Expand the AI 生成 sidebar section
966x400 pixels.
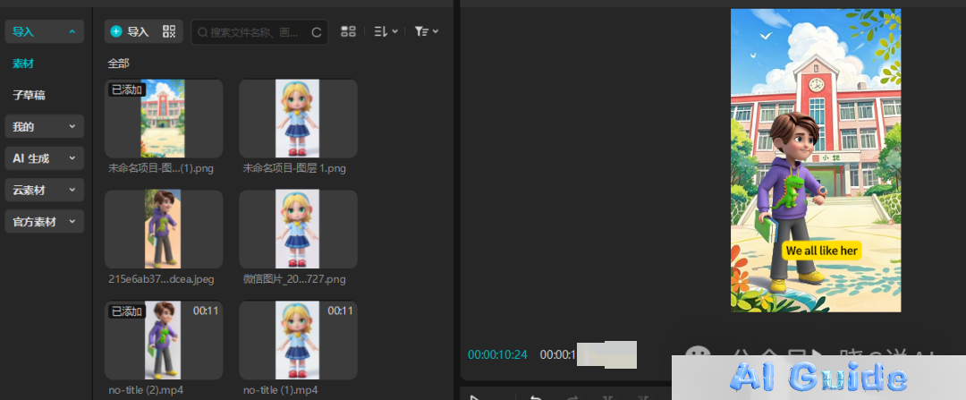pyautogui.click(x=44, y=158)
